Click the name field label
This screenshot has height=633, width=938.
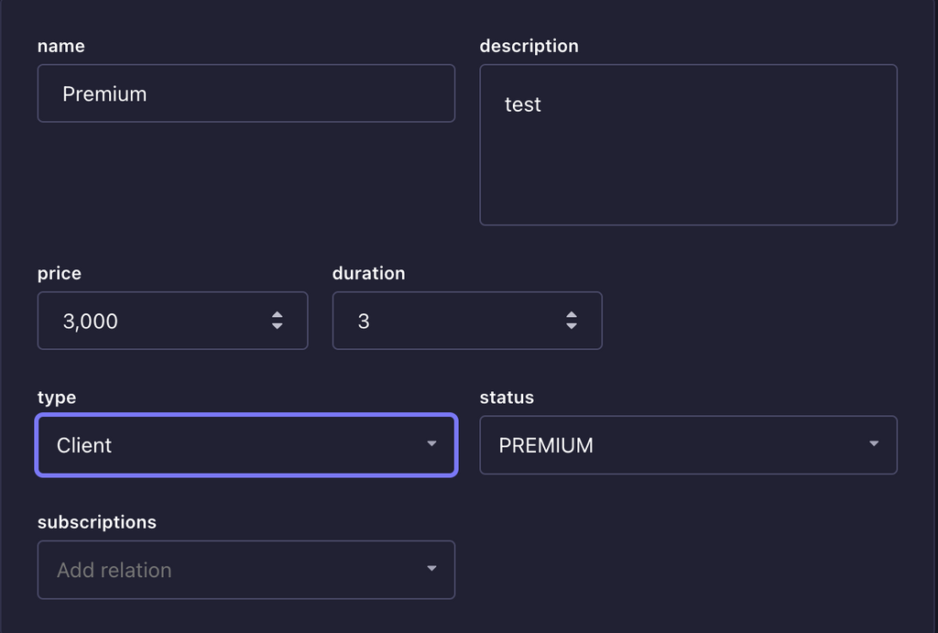(x=61, y=46)
